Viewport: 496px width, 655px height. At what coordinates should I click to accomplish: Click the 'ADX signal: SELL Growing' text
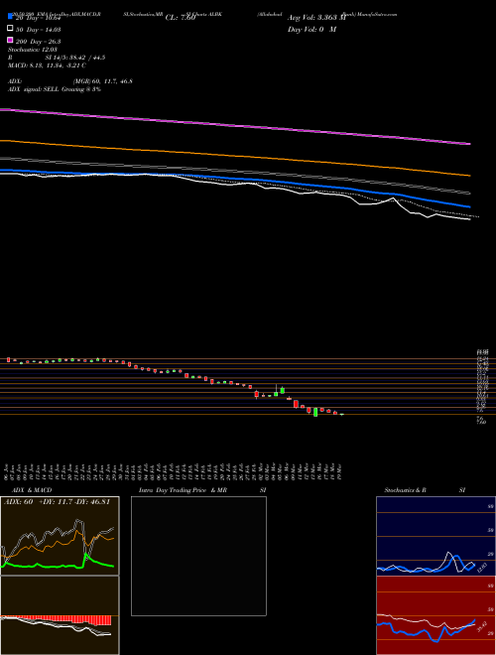(x=55, y=89)
